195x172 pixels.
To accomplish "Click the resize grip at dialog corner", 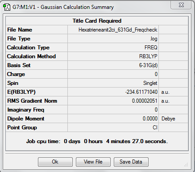I will (x=186, y=164).
